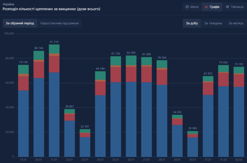The height and width of the screenshot is (163, 247).
Task: Open the Таблиця view tab
Action: pyautogui.click(x=234, y=7)
